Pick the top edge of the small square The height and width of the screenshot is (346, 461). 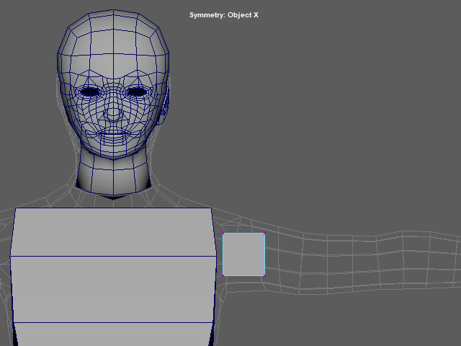coord(243,234)
